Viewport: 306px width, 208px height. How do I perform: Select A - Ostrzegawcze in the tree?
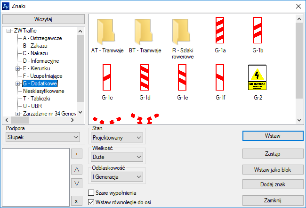click(42, 38)
